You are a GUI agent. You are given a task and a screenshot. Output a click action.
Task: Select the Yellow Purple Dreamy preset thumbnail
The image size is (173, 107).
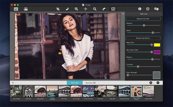[136, 91]
